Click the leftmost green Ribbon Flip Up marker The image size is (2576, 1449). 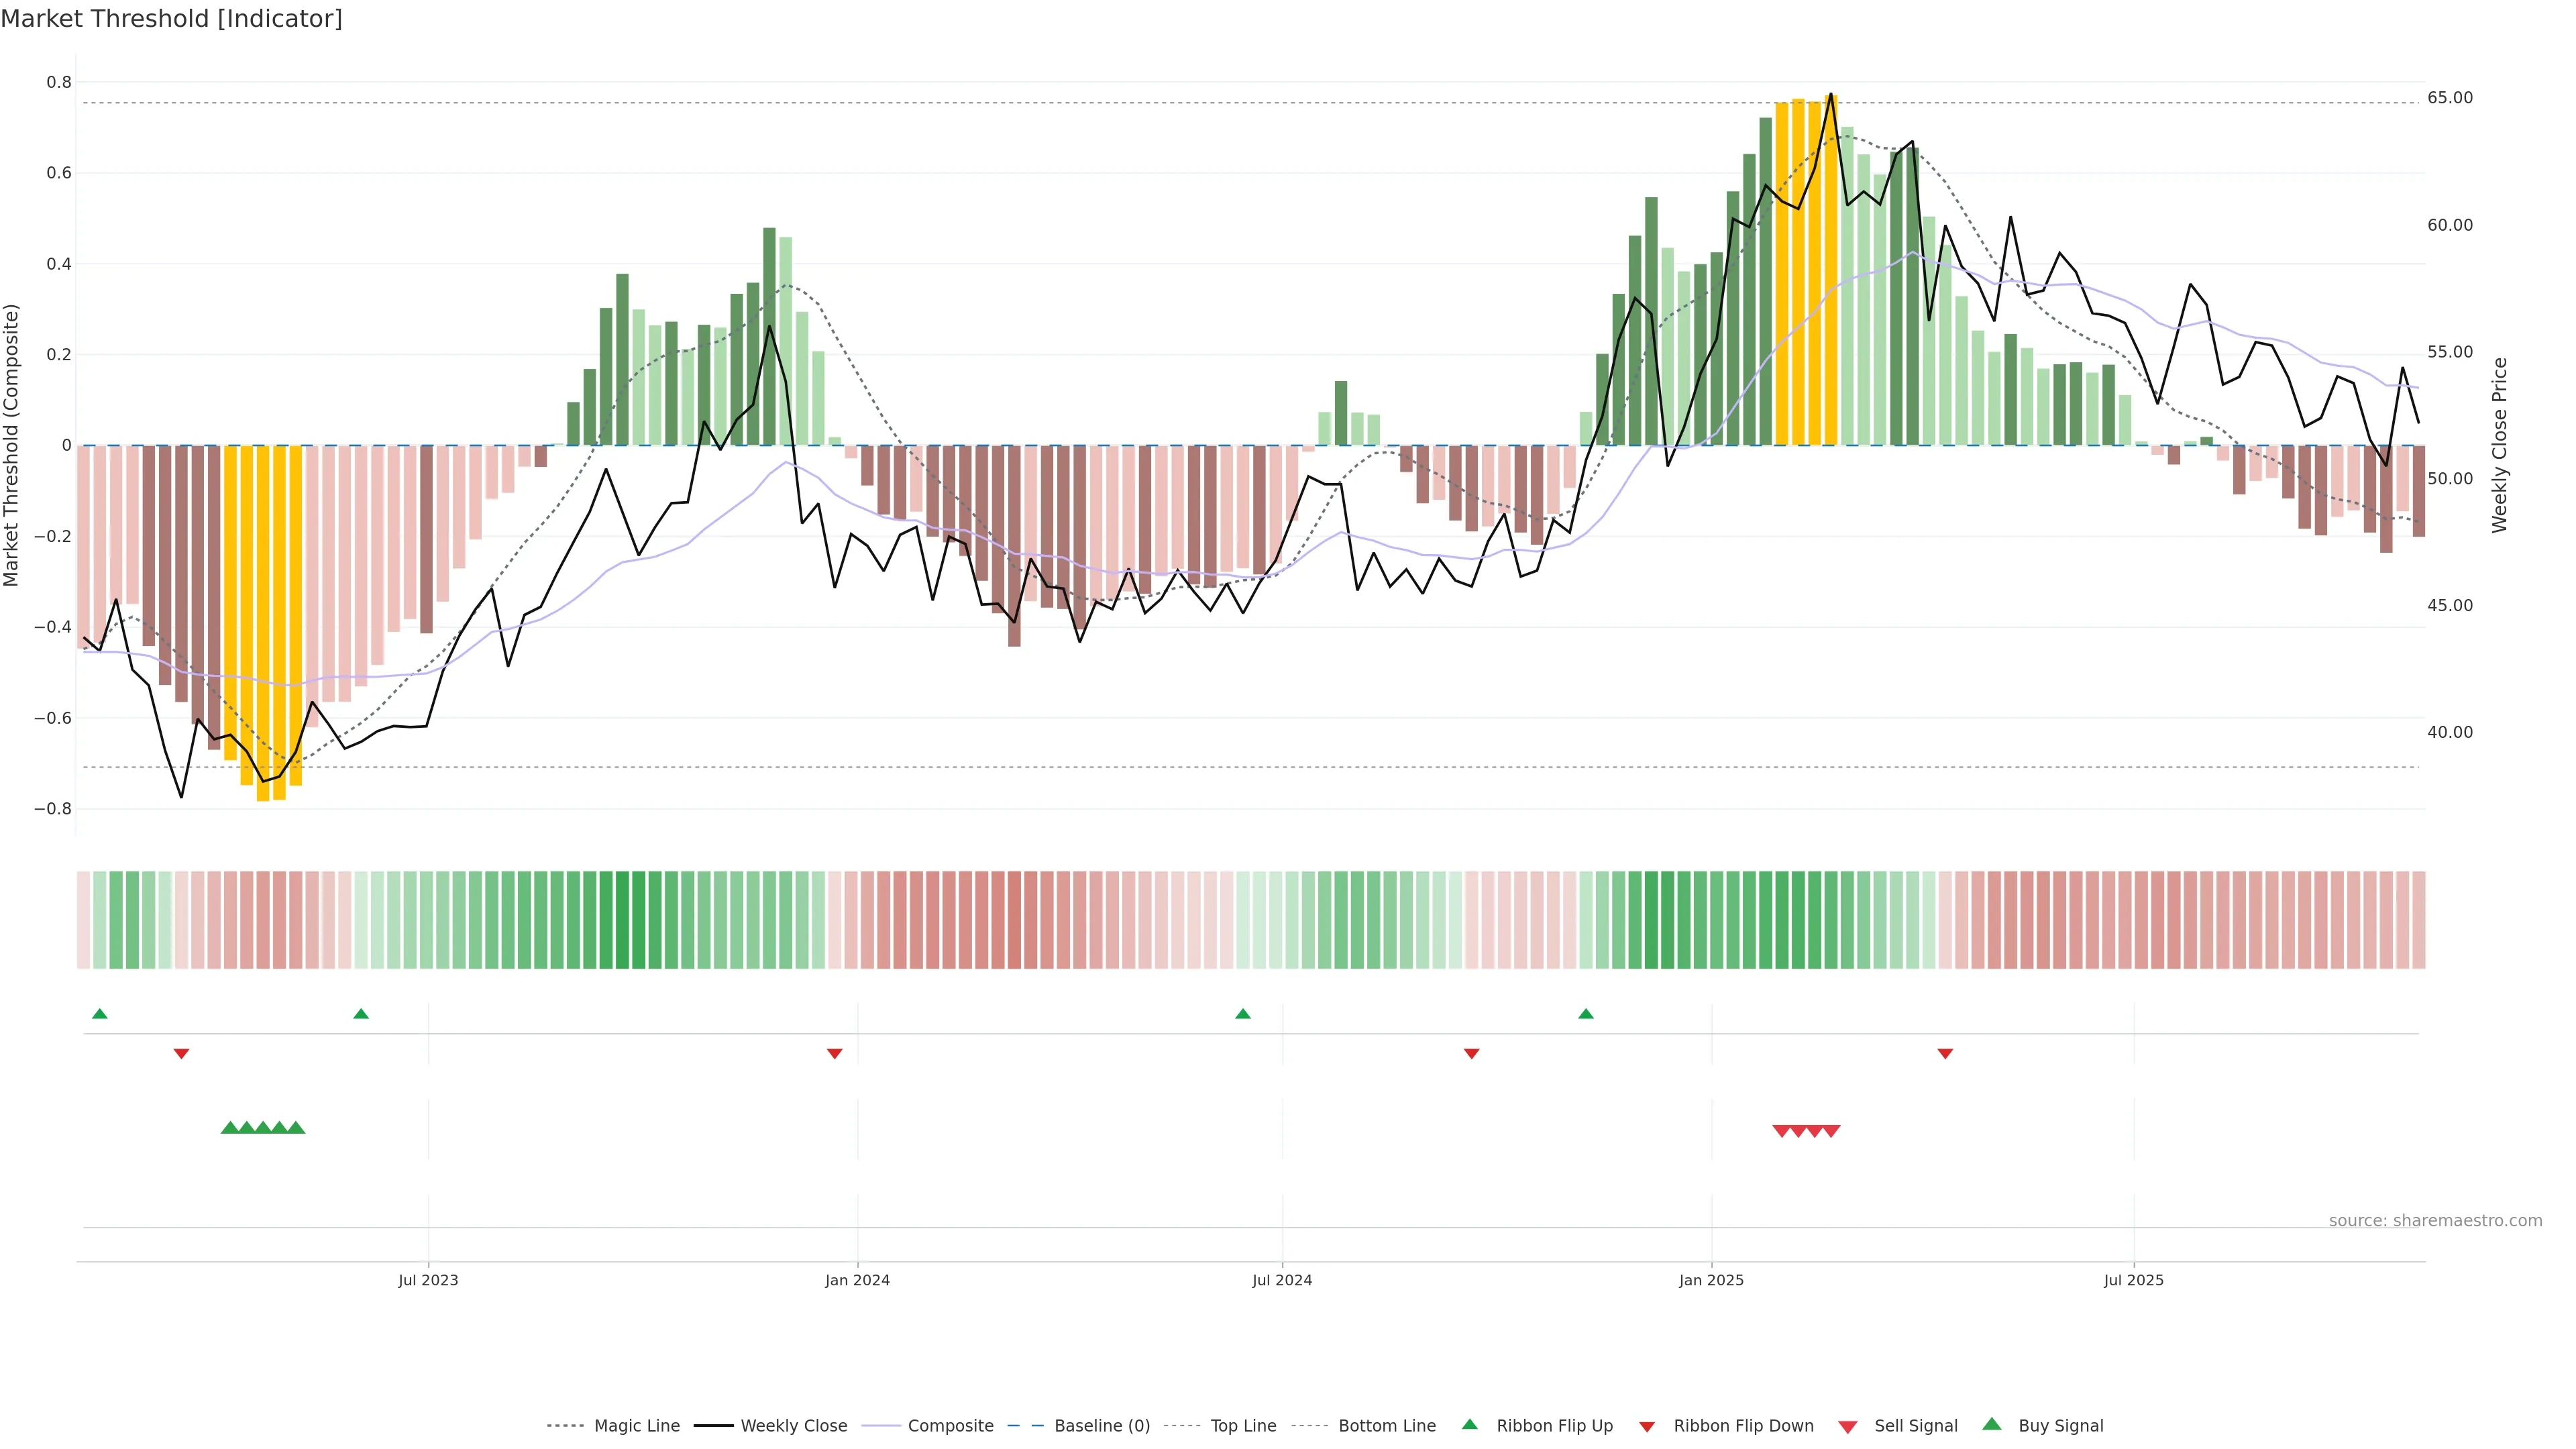[x=99, y=1014]
